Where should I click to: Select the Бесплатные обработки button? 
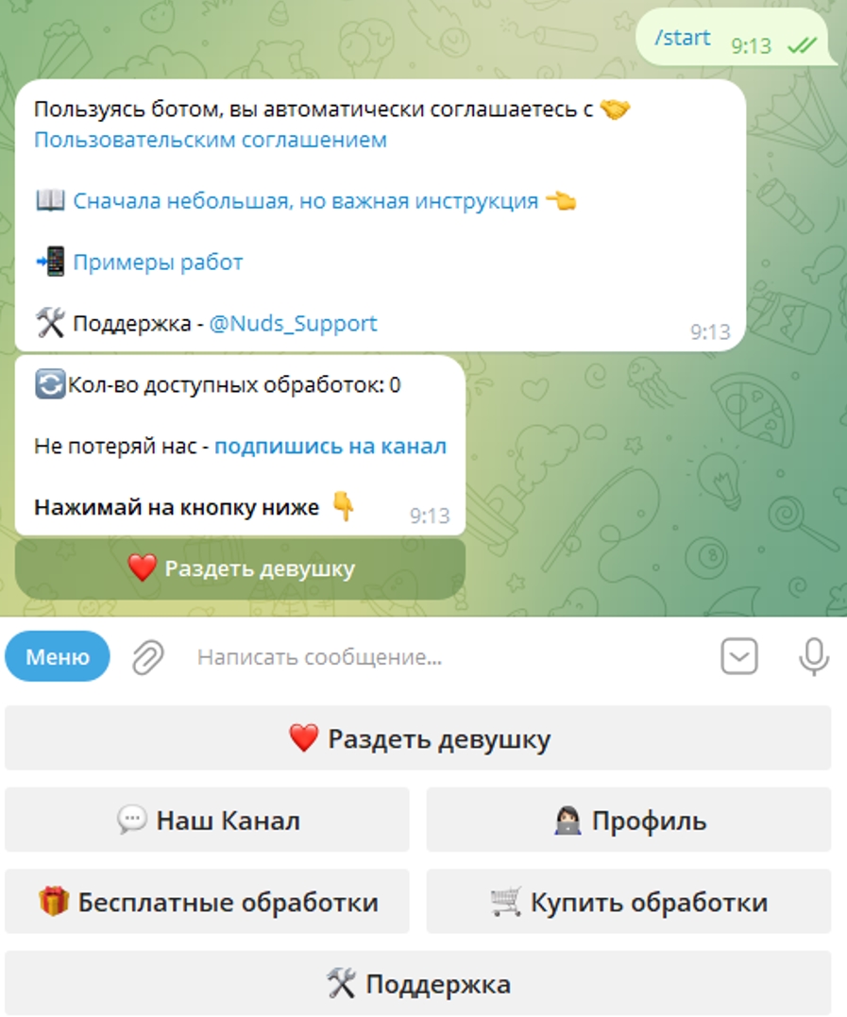[x=207, y=902]
